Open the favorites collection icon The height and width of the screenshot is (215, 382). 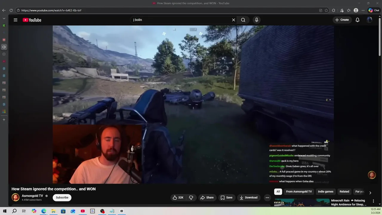(349, 10)
